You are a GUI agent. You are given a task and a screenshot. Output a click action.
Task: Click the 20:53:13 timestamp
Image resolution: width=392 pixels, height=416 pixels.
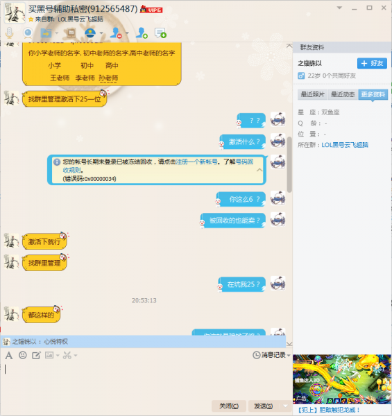pos(144,301)
